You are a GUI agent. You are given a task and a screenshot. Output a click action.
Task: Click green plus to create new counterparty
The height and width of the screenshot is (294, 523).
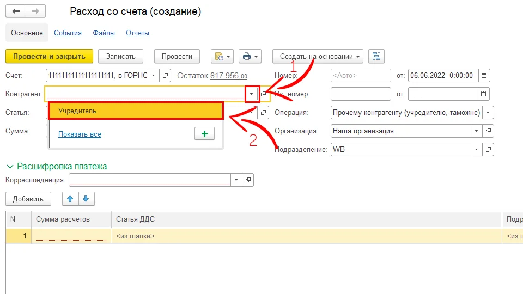point(204,134)
